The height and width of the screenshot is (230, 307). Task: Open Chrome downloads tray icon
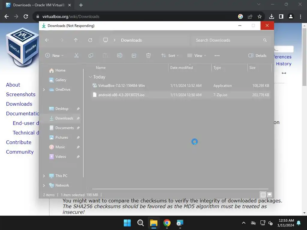[x=271, y=16]
